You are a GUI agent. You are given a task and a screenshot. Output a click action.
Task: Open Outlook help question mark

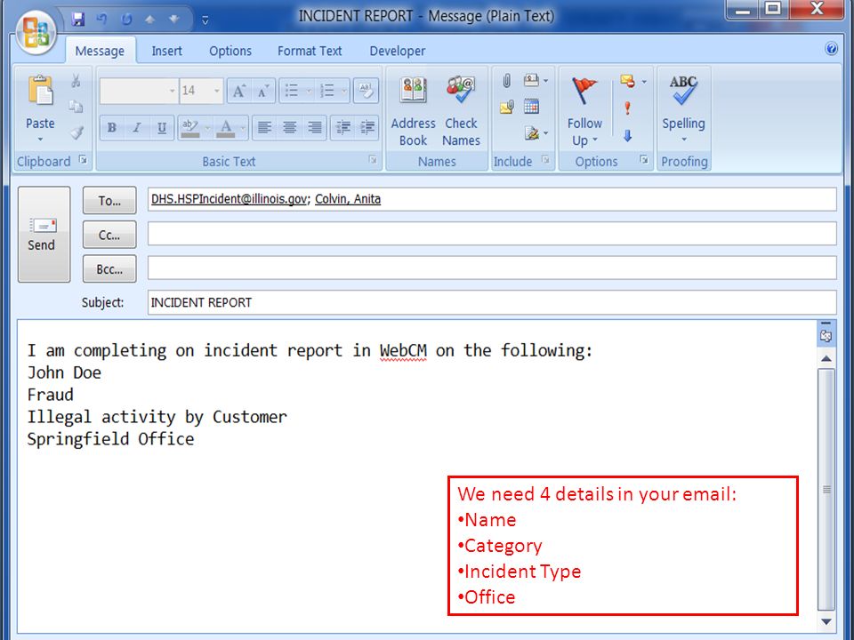(x=831, y=49)
